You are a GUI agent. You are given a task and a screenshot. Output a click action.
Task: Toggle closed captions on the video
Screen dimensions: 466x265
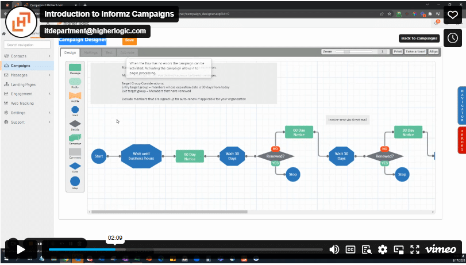click(351, 249)
